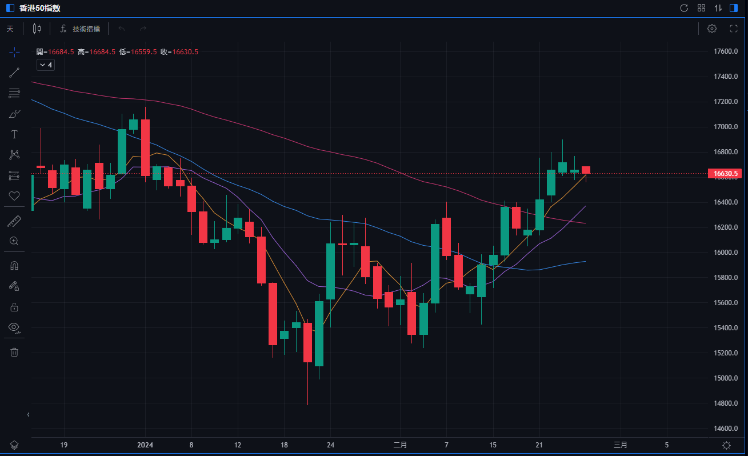The width and height of the screenshot is (748, 456).
Task: Click the 高=16684.5 high value
Action: tap(97, 52)
